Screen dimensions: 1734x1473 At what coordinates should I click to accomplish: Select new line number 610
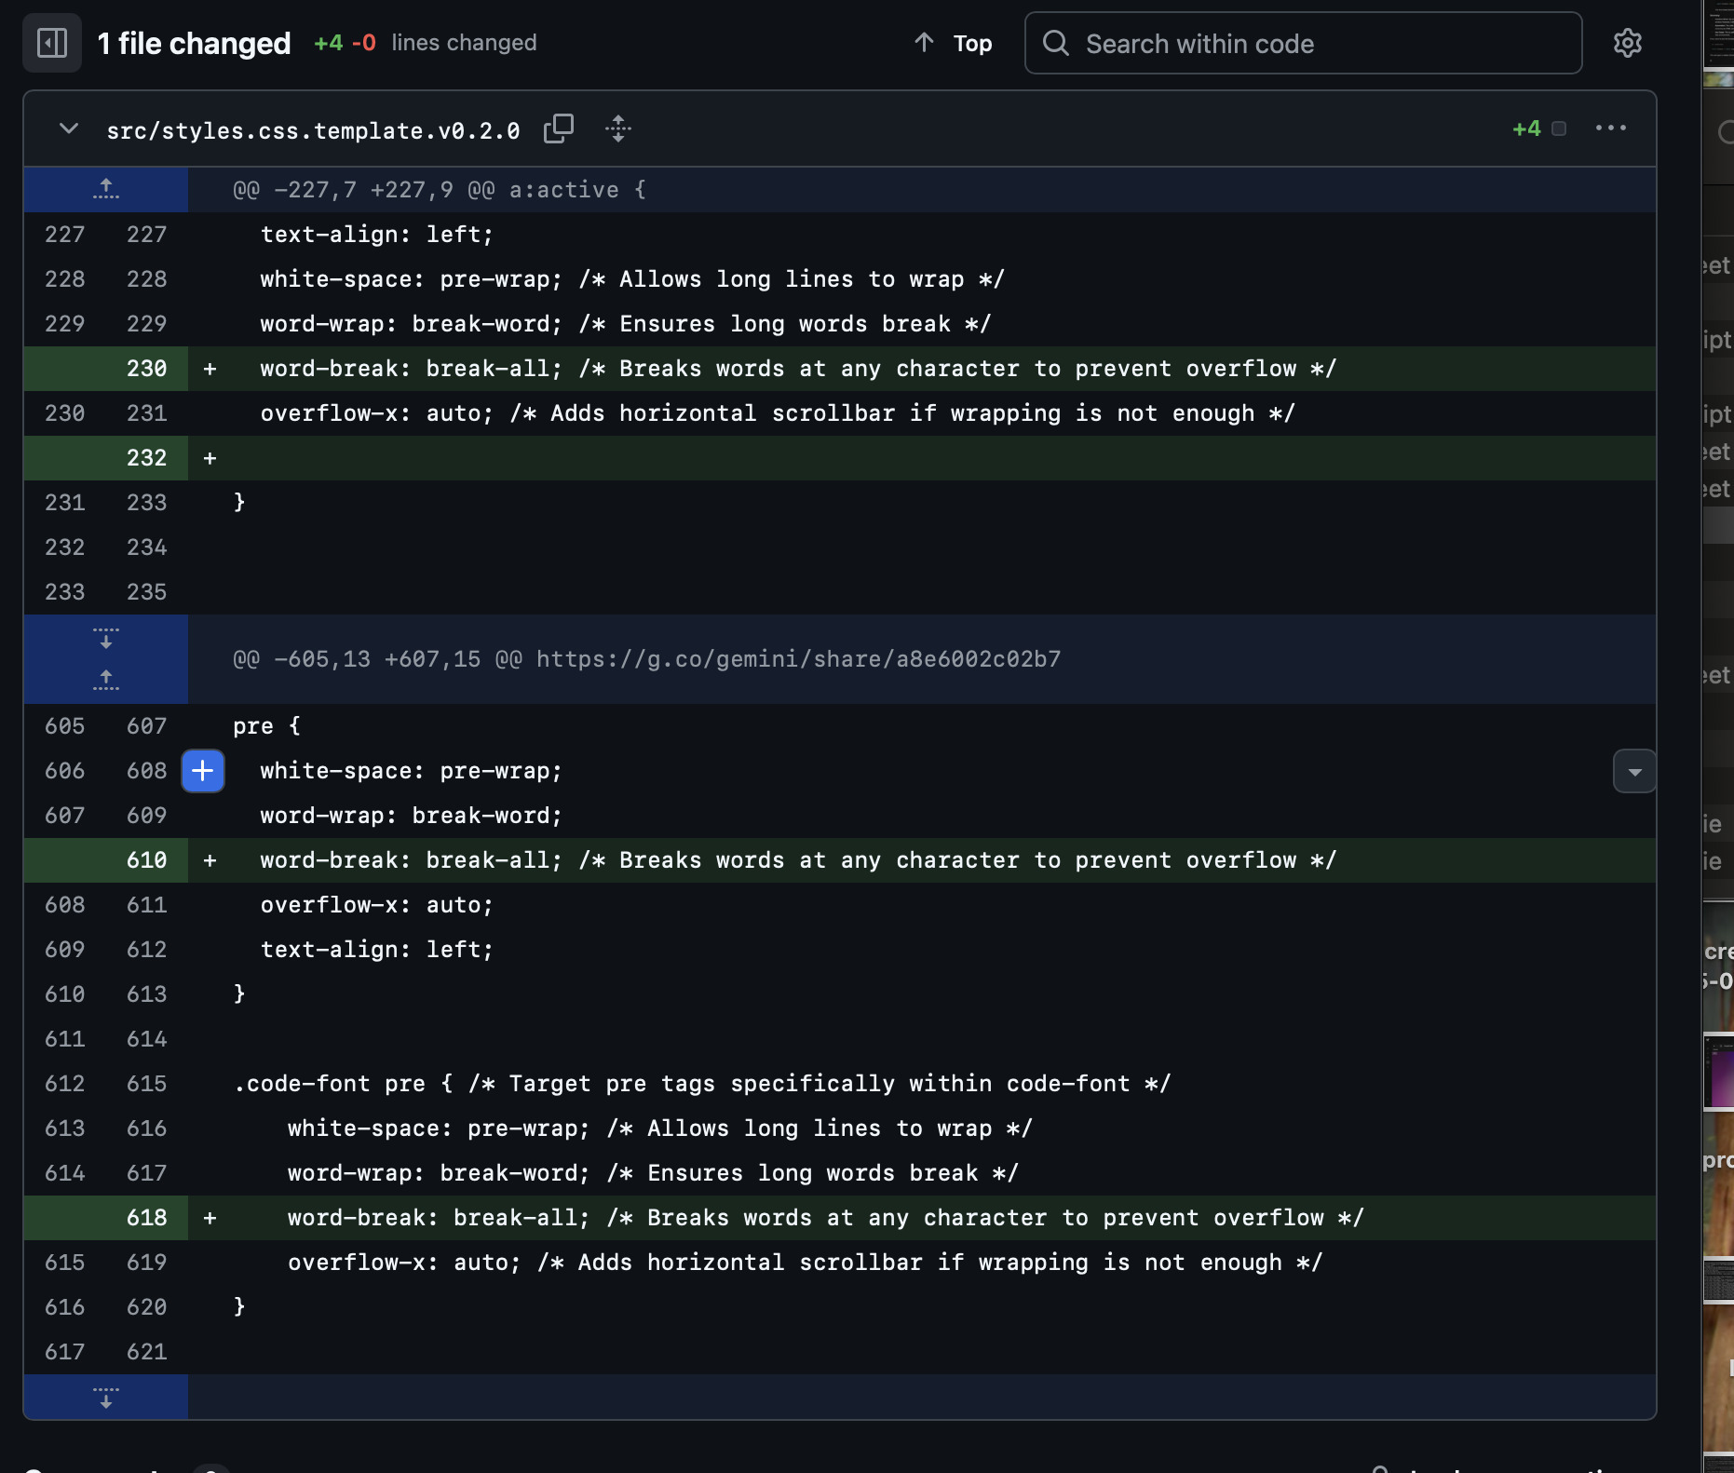click(147, 860)
